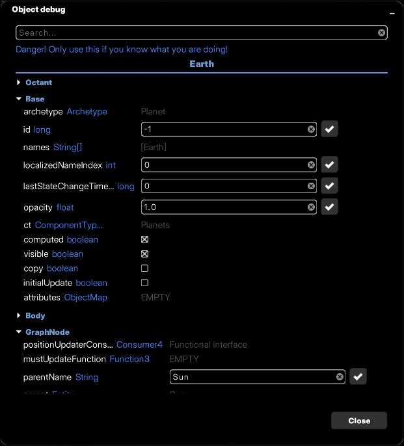
Task: Apply the lastStateChangeTime checkmark button
Action: (329, 187)
